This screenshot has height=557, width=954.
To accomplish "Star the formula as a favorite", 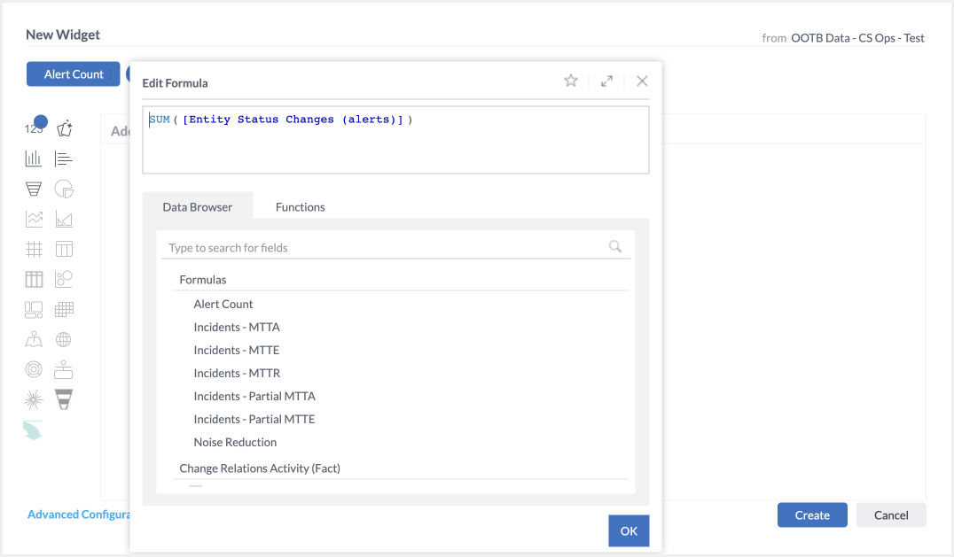I will click(x=571, y=81).
